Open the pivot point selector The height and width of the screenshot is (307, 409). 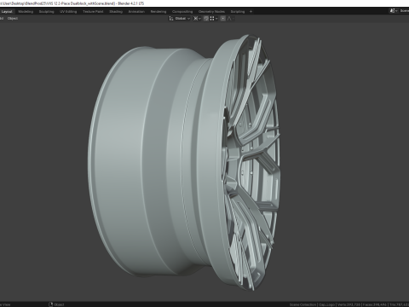(x=197, y=19)
